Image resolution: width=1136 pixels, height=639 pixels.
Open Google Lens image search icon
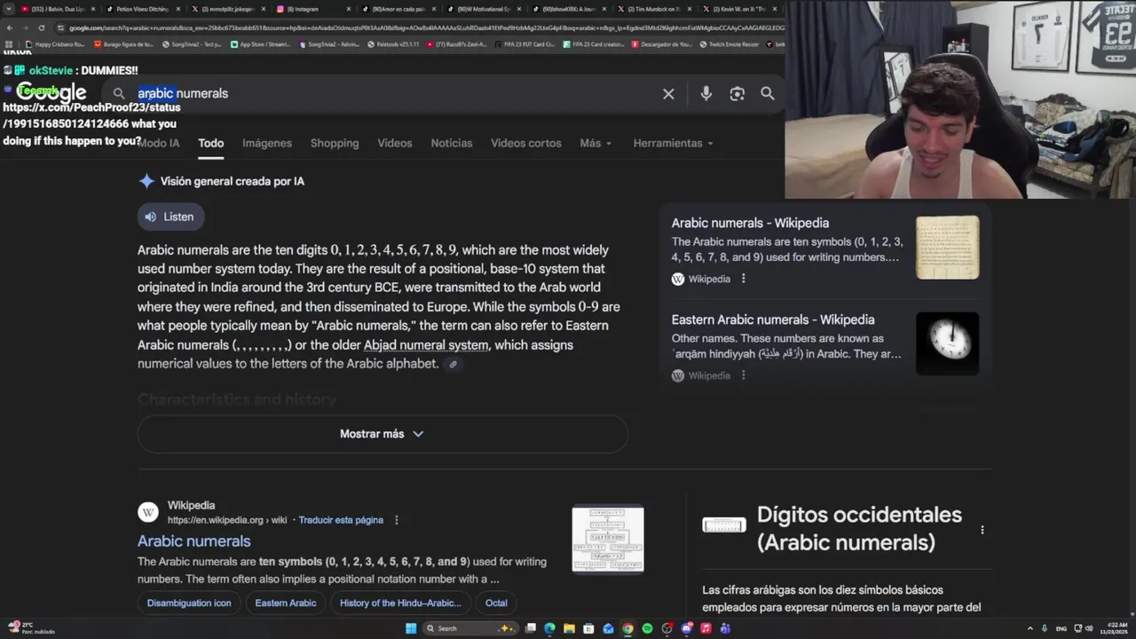[x=737, y=93]
